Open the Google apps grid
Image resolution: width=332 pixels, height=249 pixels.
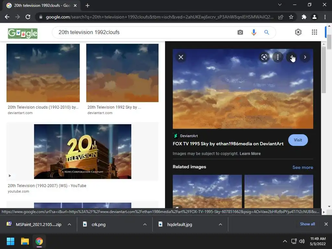(x=314, y=32)
